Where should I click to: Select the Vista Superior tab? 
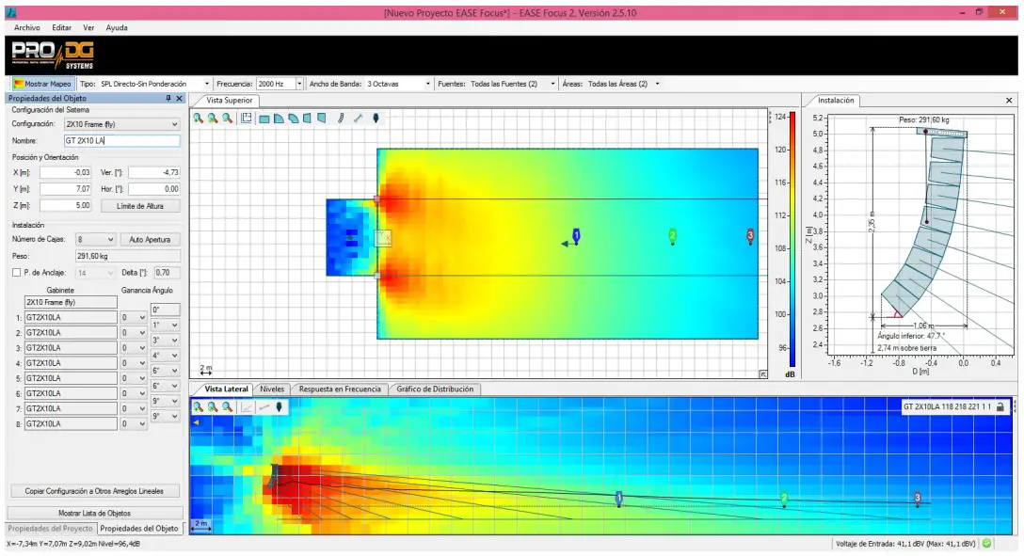click(x=230, y=101)
